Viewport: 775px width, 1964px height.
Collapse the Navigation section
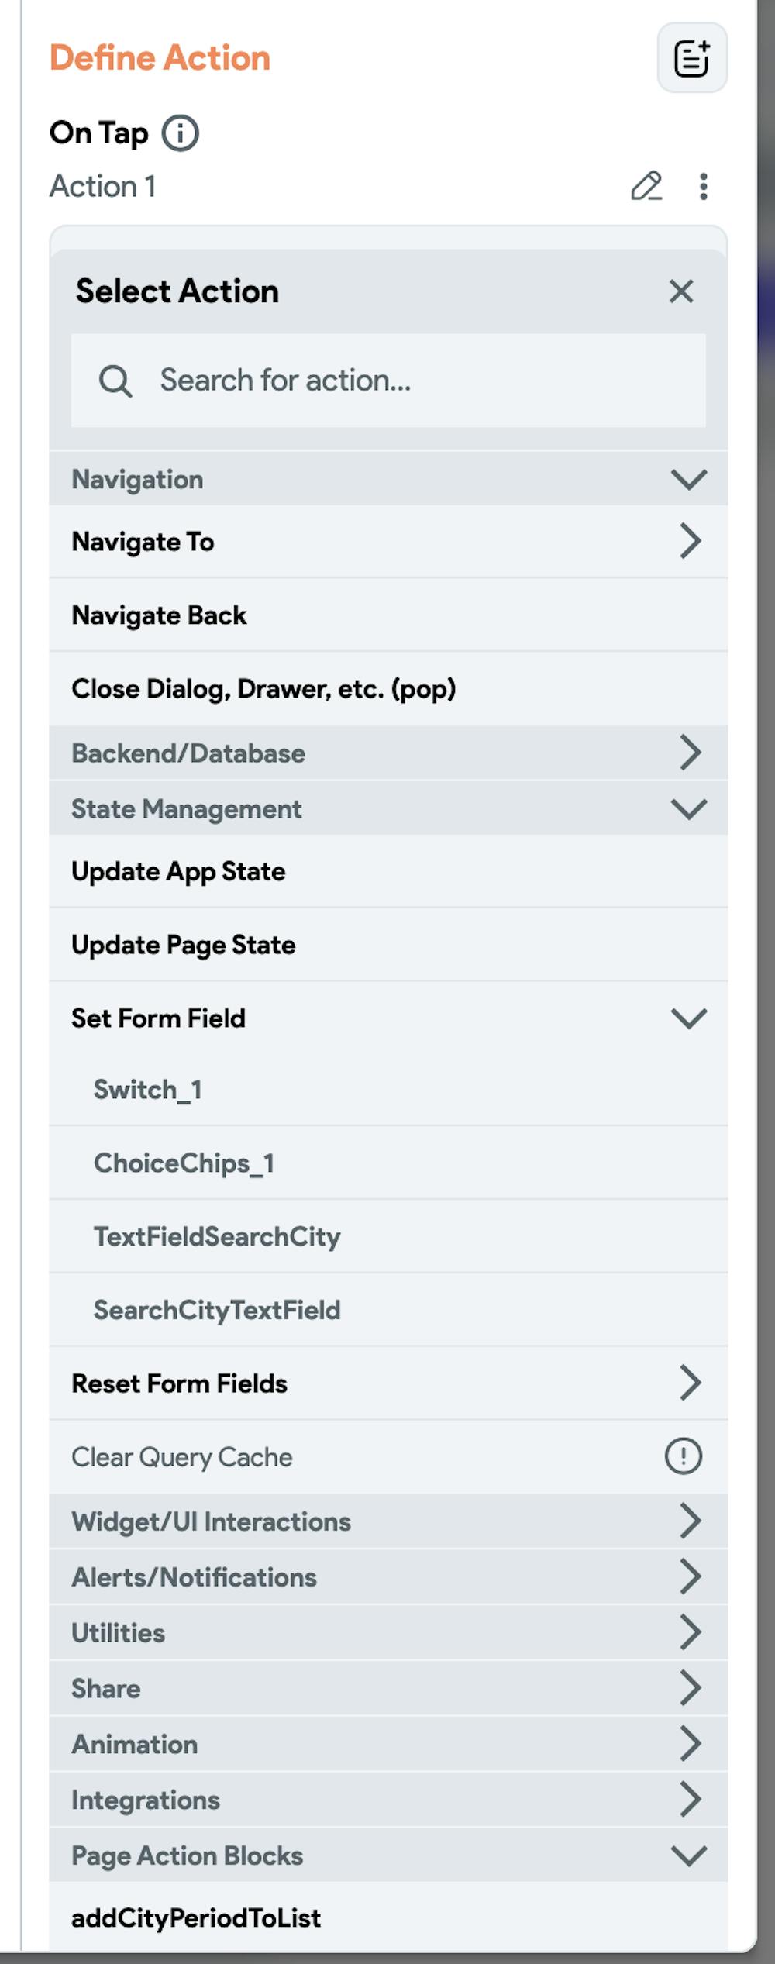(x=688, y=480)
